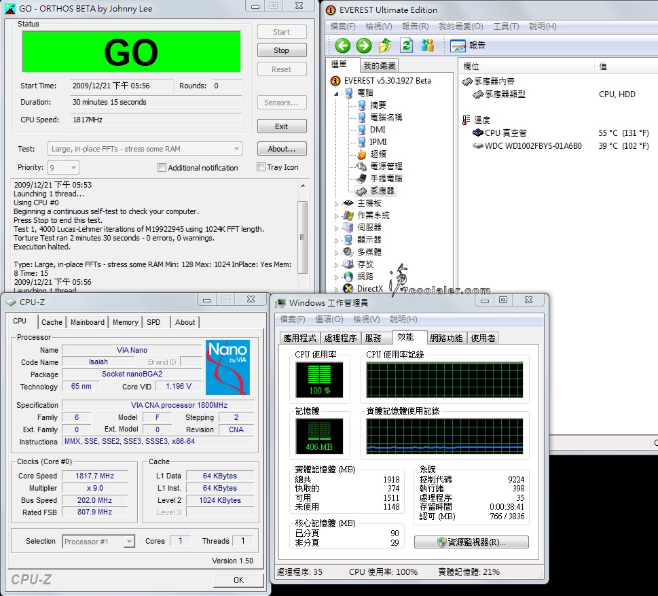Click the 作業系統 Windows flag icon in tree
Image resolution: width=658 pixels, height=596 pixels.
[x=348, y=215]
